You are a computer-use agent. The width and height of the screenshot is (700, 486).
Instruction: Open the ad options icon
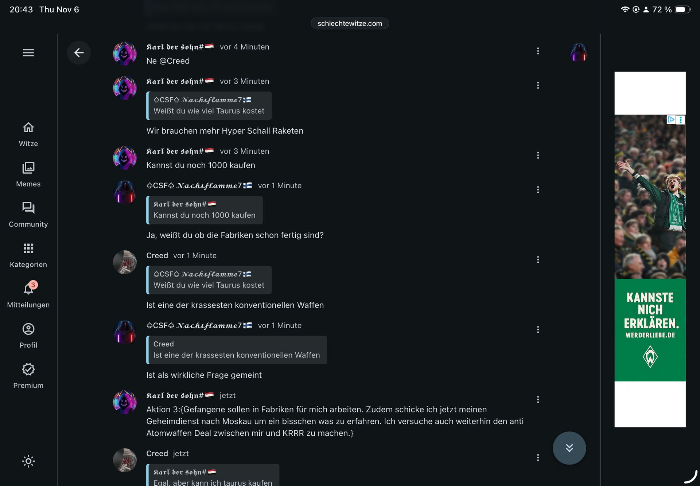click(x=681, y=120)
